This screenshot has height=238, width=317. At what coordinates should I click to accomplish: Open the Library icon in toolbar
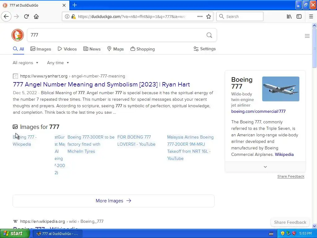coord(289,16)
